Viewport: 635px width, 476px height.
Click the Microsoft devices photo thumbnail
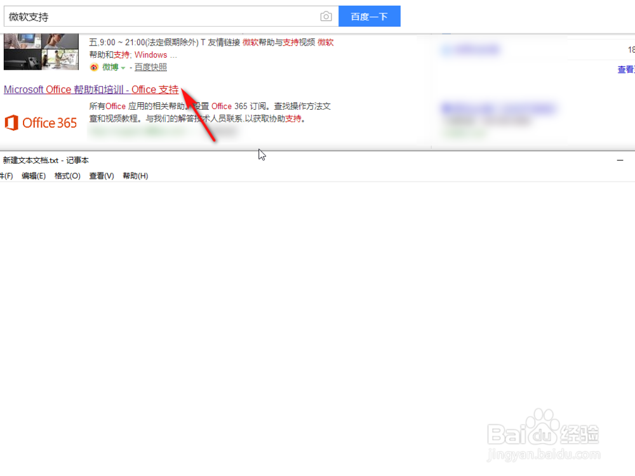point(41,52)
